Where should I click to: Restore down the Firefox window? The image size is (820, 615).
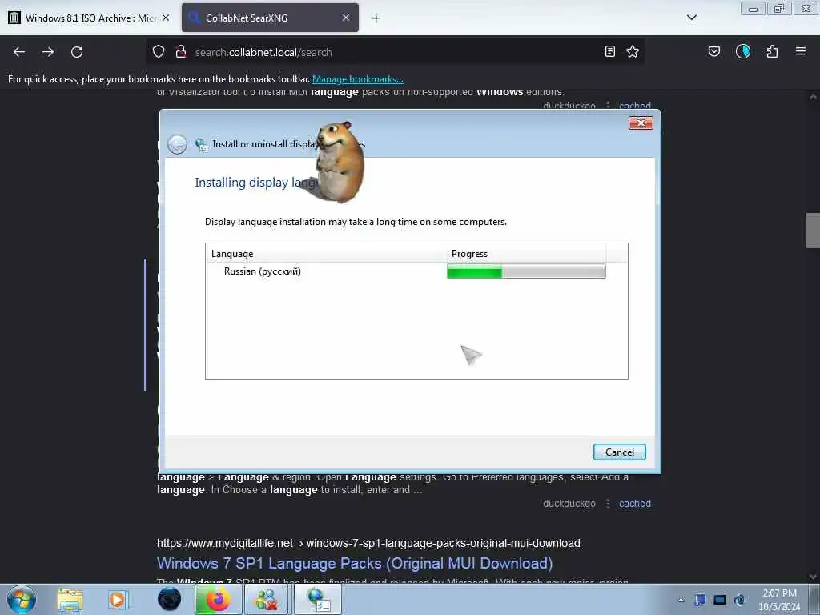[x=779, y=9]
